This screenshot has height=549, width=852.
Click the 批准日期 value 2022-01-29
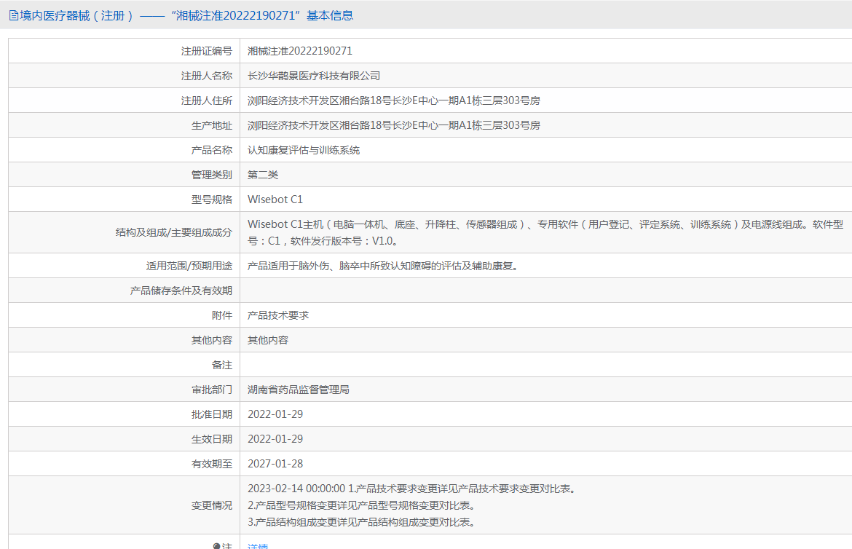(x=275, y=414)
